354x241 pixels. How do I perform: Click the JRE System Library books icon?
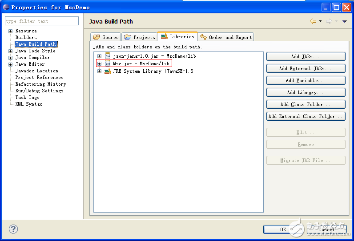pyautogui.click(x=108, y=71)
